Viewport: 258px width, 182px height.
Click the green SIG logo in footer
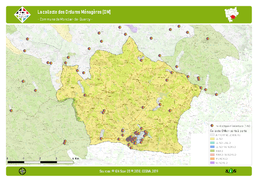coord(231,171)
